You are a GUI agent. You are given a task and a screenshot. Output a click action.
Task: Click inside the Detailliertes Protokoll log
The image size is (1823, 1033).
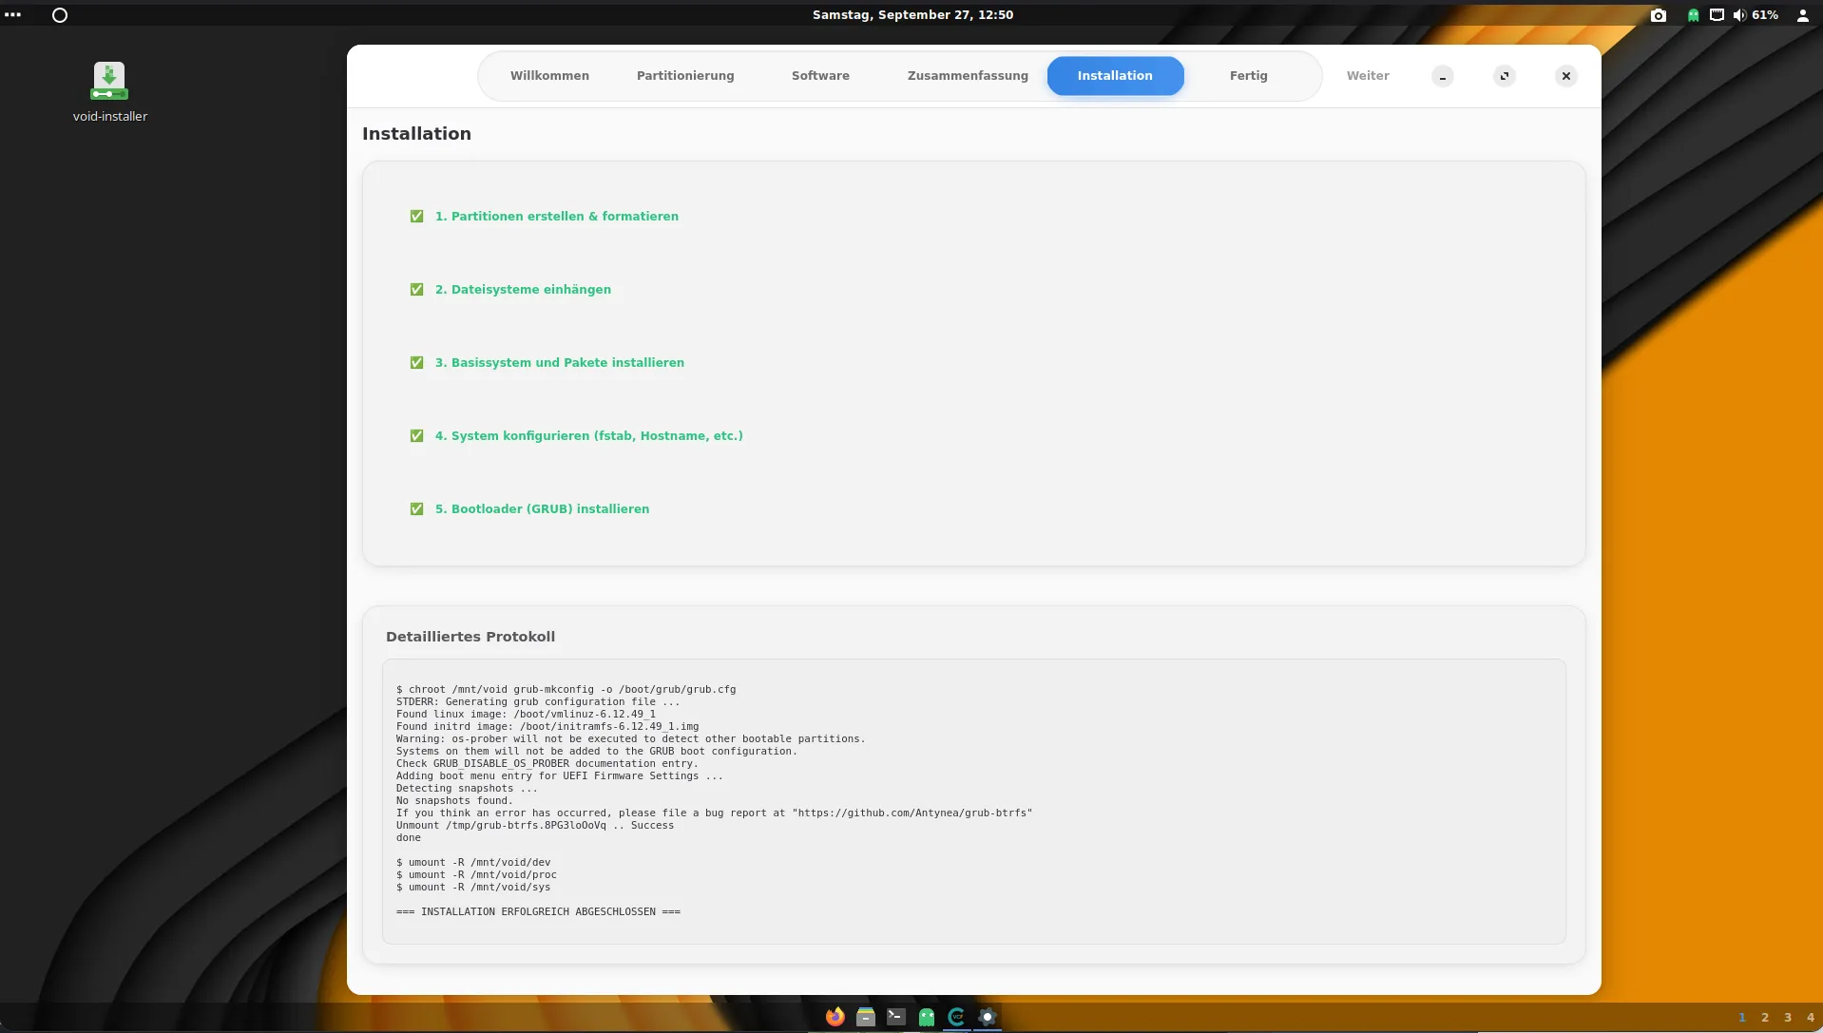(973, 800)
